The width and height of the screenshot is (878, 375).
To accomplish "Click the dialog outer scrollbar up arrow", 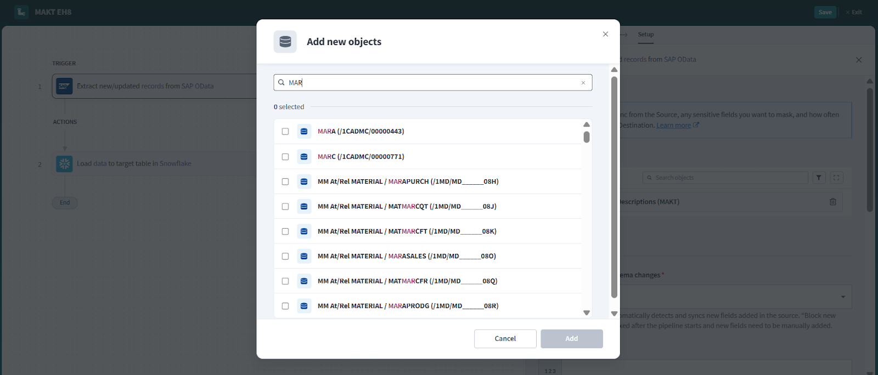I will 614,70.
